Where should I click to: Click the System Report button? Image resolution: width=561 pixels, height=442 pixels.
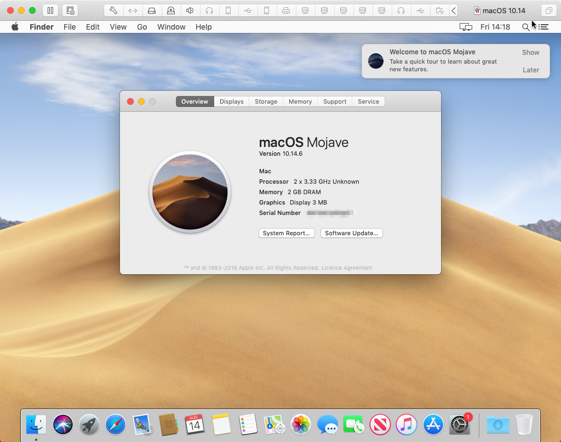pos(287,233)
